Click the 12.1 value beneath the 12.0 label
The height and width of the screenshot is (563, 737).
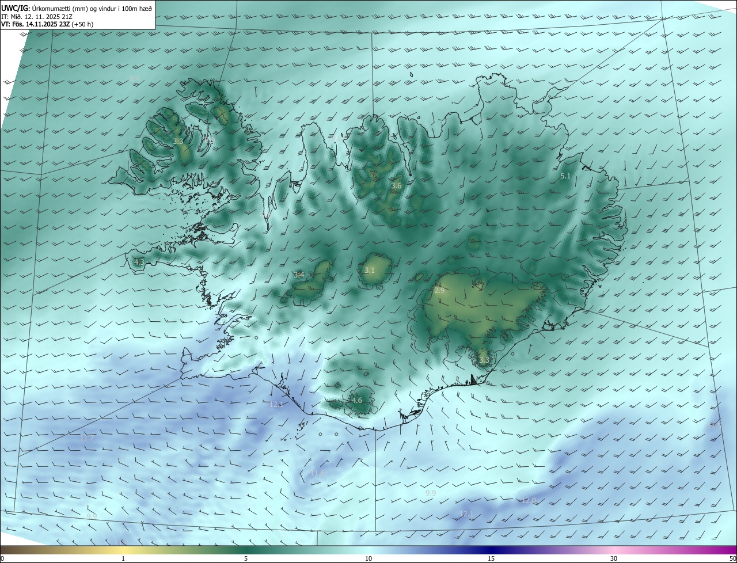pyautogui.click(x=466, y=513)
